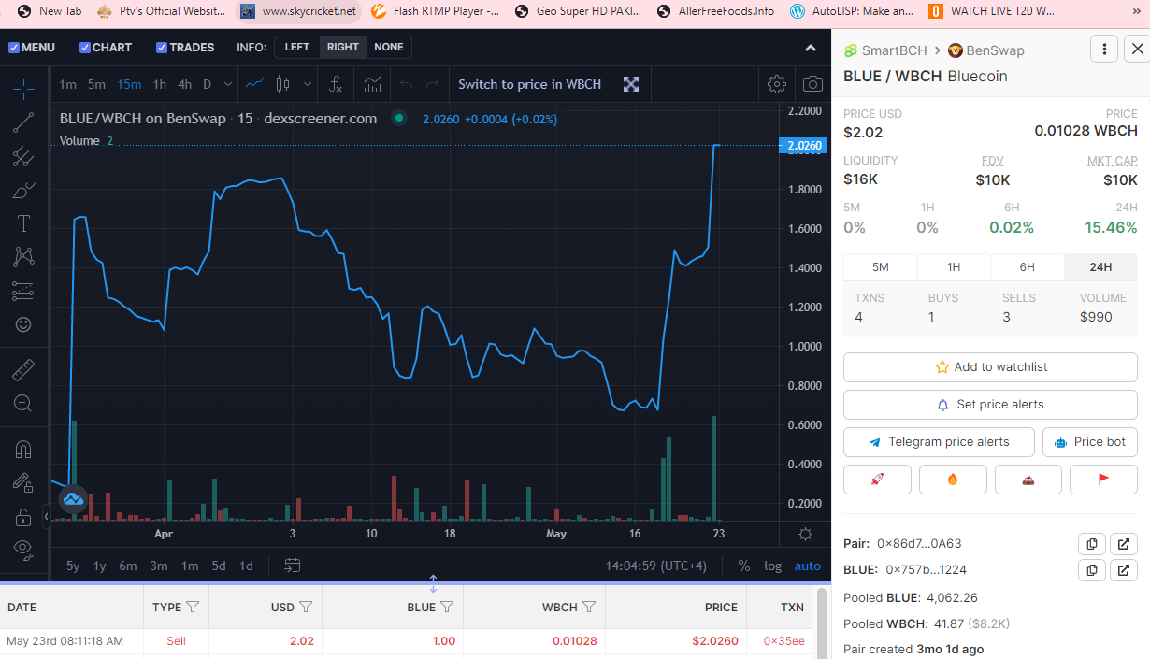
Task: Click Set price alerts button
Action: [990, 405]
